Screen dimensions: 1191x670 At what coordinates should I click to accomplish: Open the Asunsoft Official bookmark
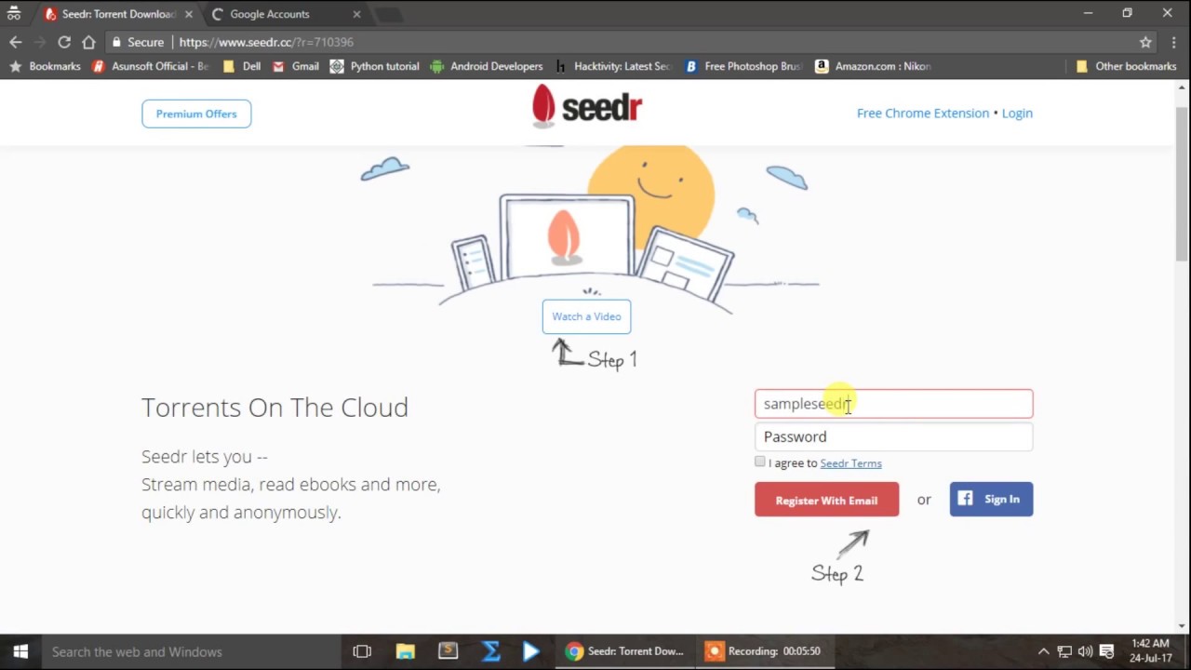click(x=150, y=66)
